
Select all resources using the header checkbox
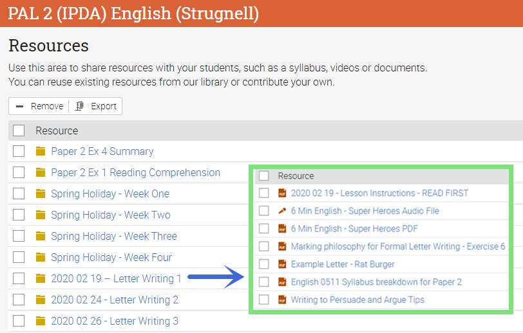click(x=19, y=130)
